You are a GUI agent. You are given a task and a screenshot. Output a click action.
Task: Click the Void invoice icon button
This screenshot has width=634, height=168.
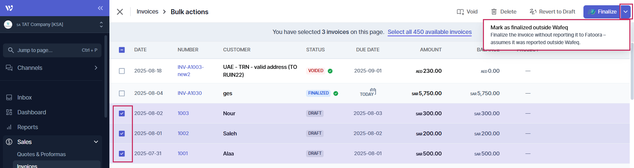pyautogui.click(x=467, y=12)
